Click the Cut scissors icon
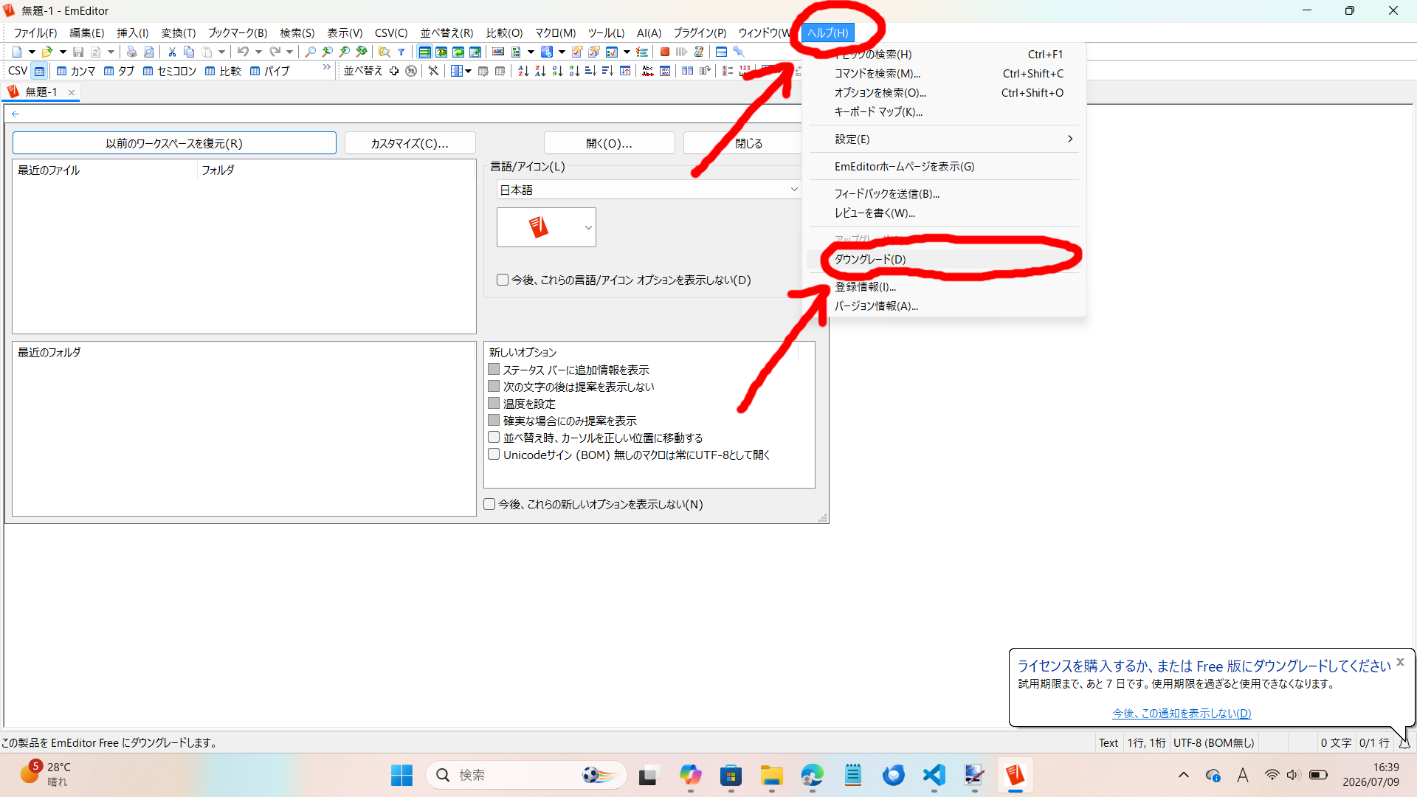This screenshot has width=1417, height=797. click(x=172, y=52)
